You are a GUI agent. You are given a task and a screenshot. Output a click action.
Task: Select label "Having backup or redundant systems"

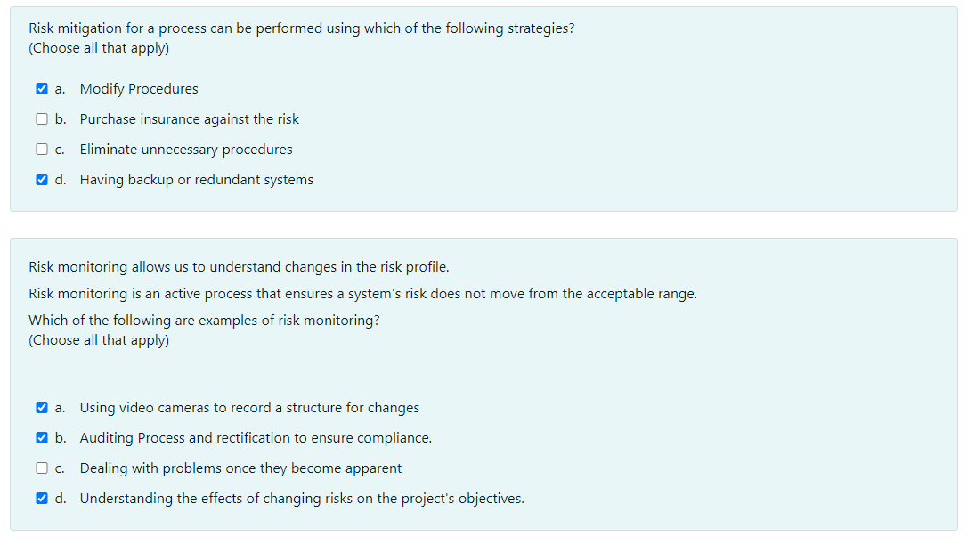point(196,179)
